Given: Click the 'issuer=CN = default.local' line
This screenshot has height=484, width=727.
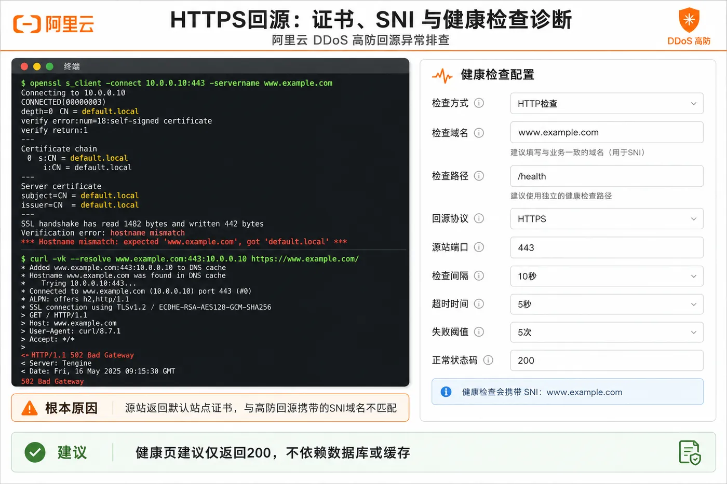Looking at the screenshot, I should pos(80,205).
